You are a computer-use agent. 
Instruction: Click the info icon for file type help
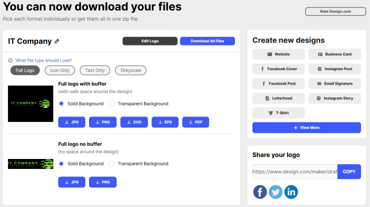tap(10, 60)
